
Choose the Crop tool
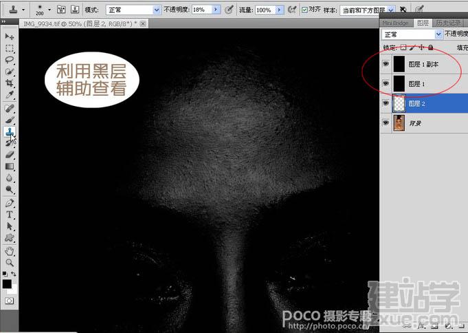[9, 83]
